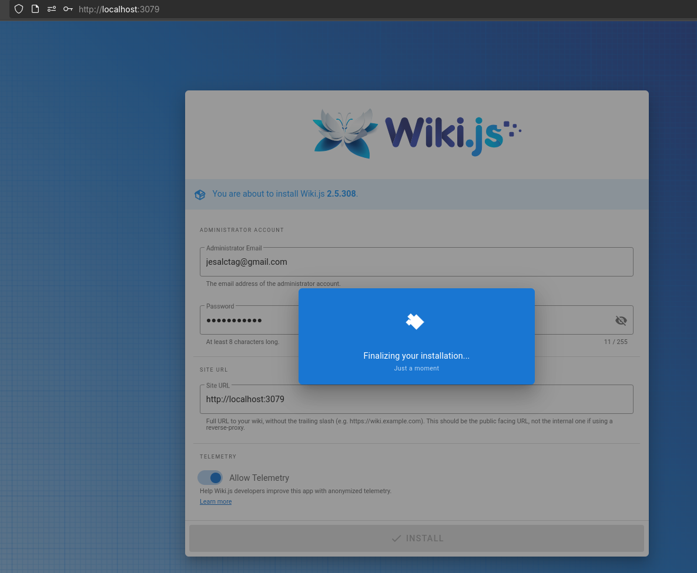Disable the Allow Telemetry switch
The width and height of the screenshot is (697, 573).
coord(210,478)
